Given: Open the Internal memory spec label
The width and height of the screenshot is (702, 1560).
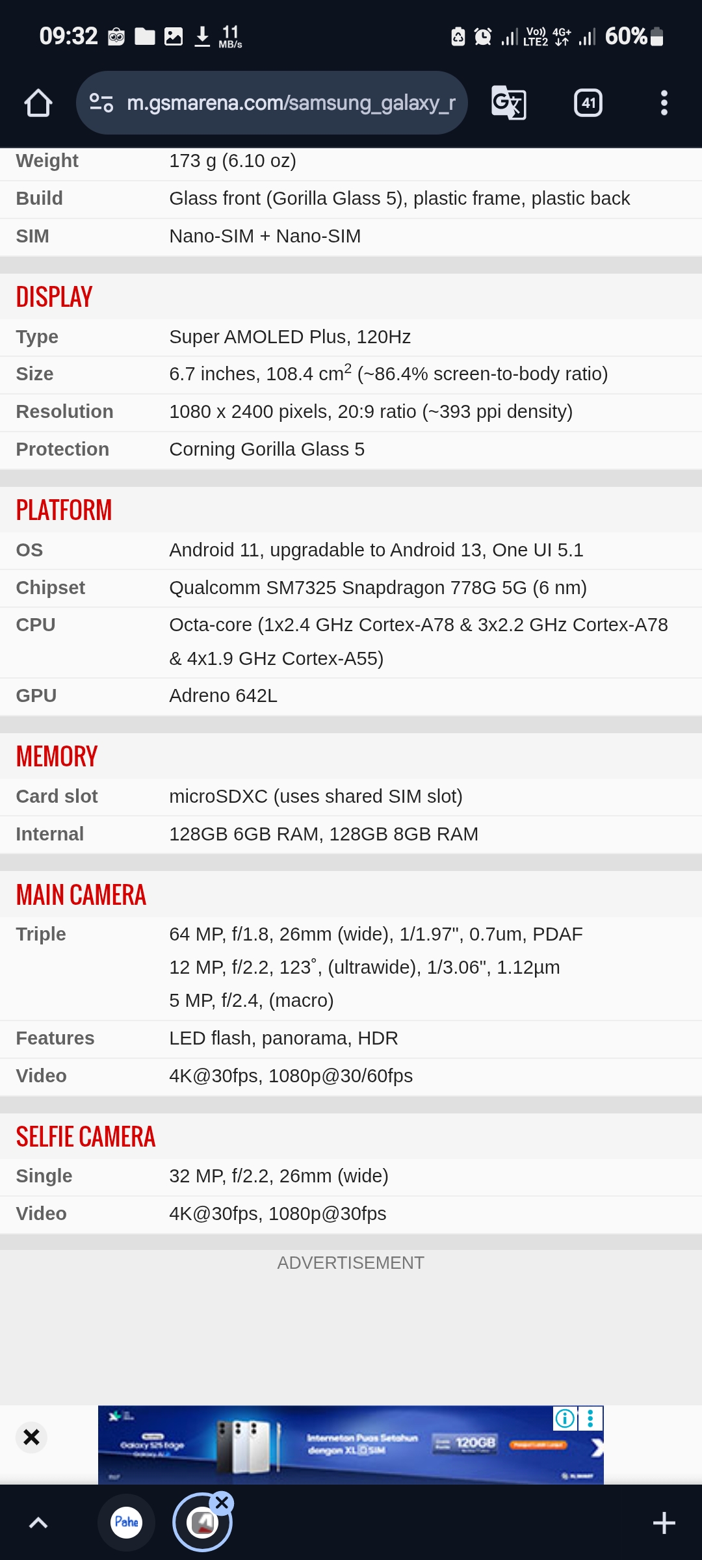Looking at the screenshot, I should tap(49, 834).
